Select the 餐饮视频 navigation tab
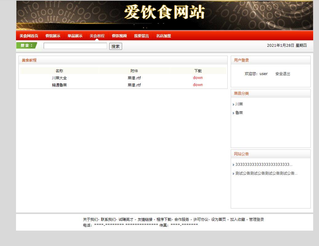The image size is (319, 246). click(119, 35)
